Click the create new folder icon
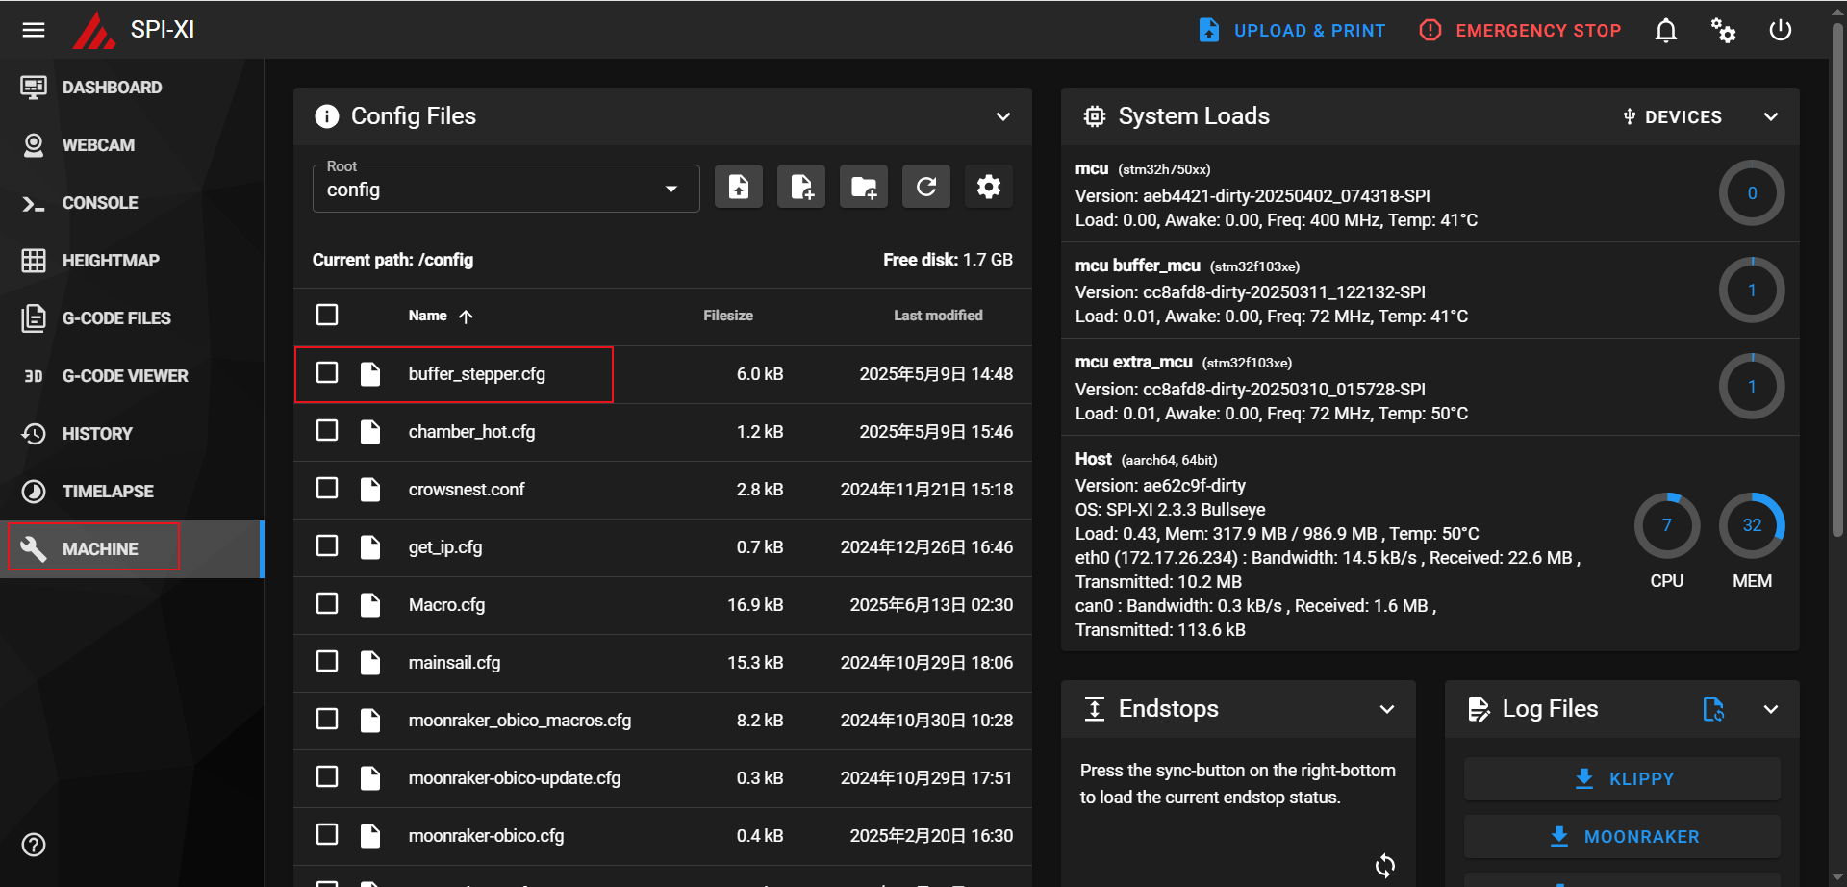1847x887 pixels. click(863, 187)
